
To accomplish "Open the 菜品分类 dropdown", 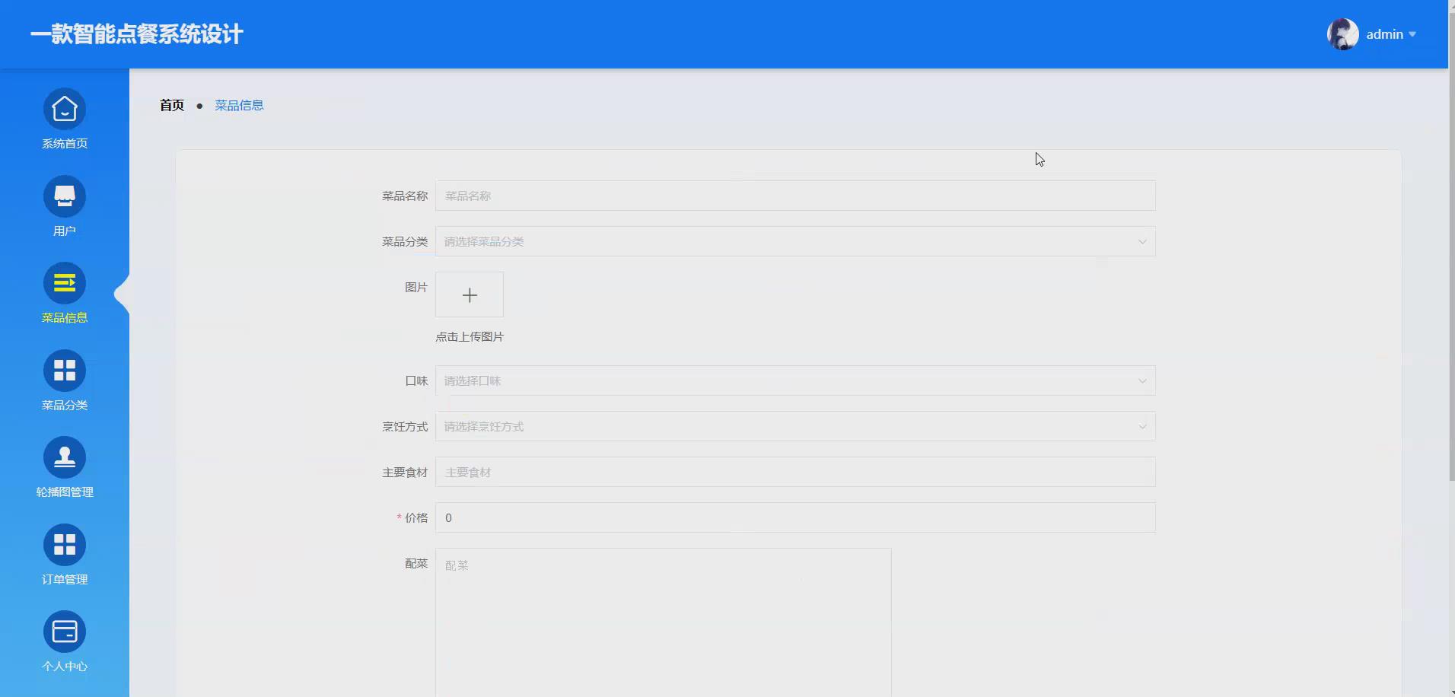I will [794, 241].
